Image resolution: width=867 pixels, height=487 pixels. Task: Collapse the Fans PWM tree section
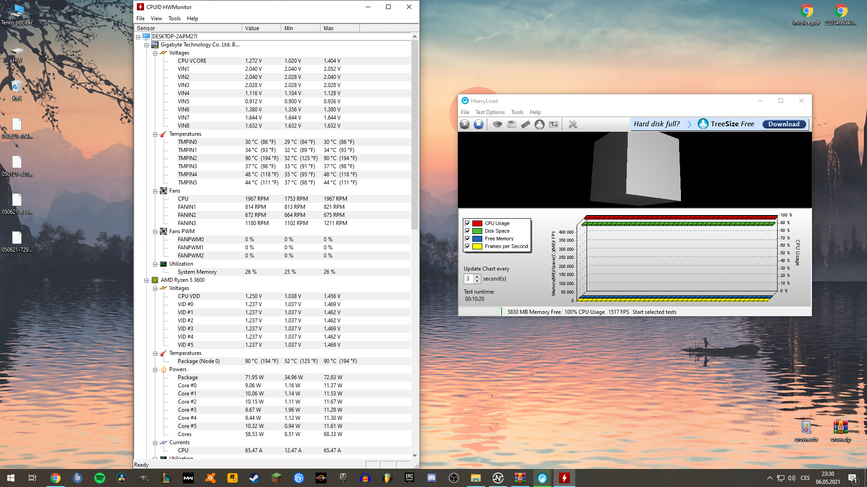click(155, 232)
